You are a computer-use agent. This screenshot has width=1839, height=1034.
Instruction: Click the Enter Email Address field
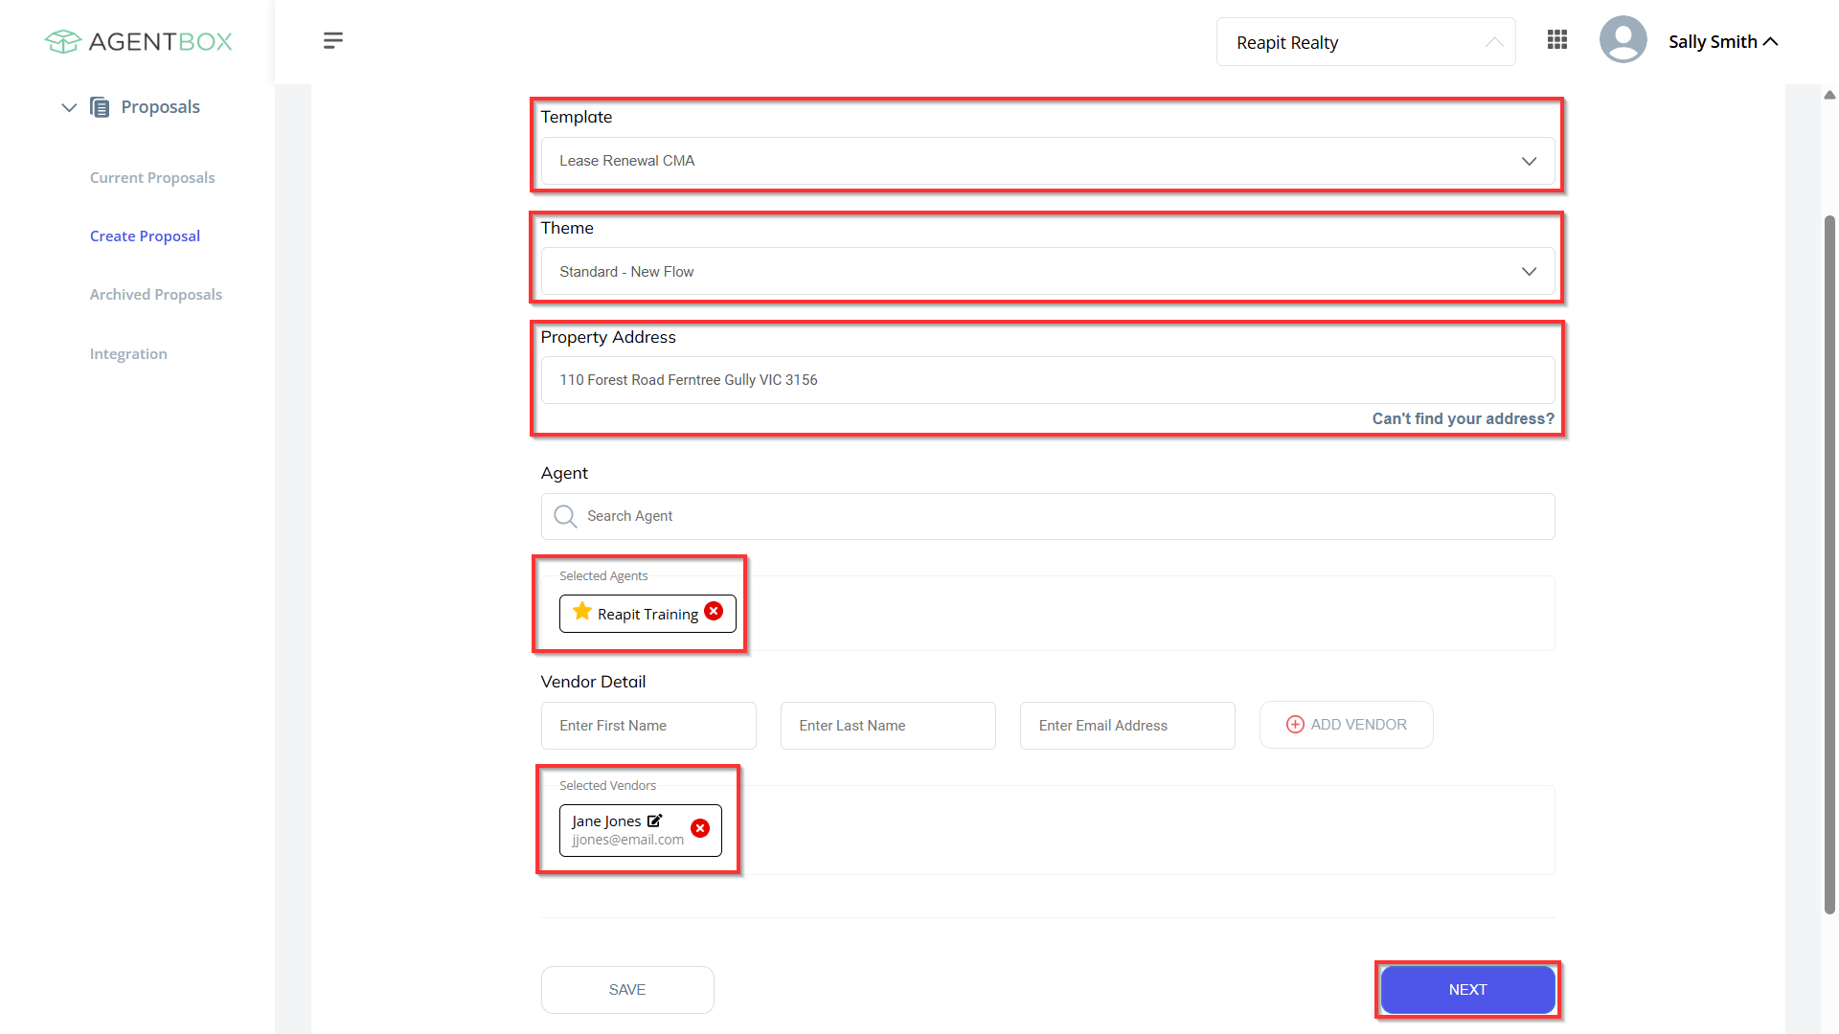pyautogui.click(x=1127, y=726)
